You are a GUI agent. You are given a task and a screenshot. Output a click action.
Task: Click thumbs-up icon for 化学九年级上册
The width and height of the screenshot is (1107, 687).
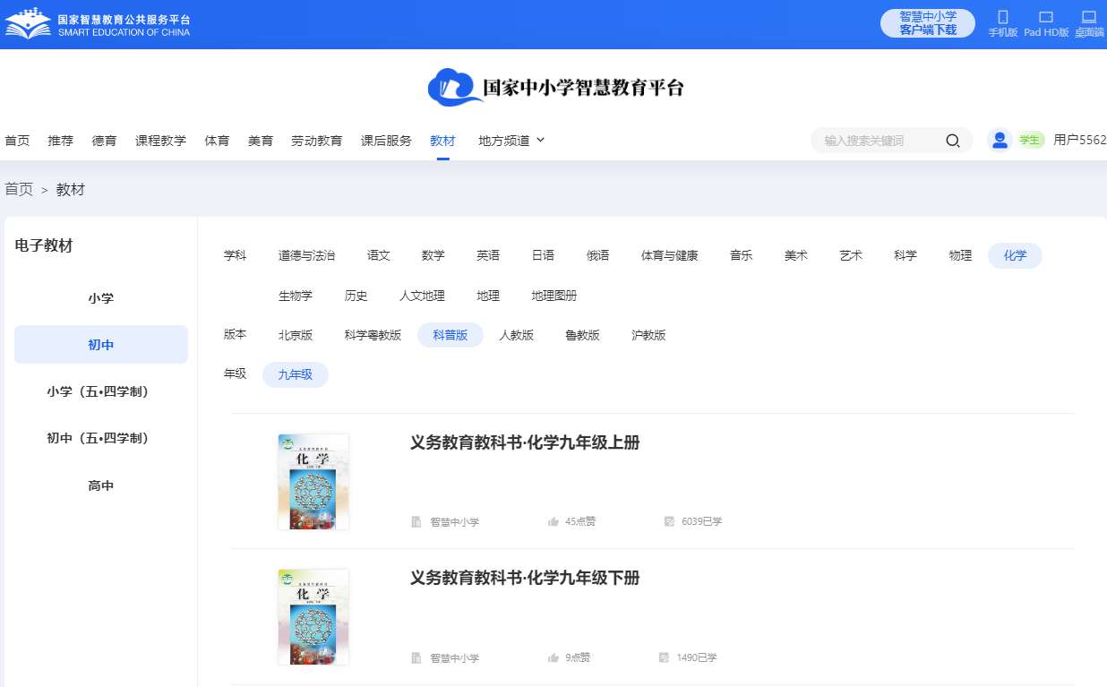point(553,521)
